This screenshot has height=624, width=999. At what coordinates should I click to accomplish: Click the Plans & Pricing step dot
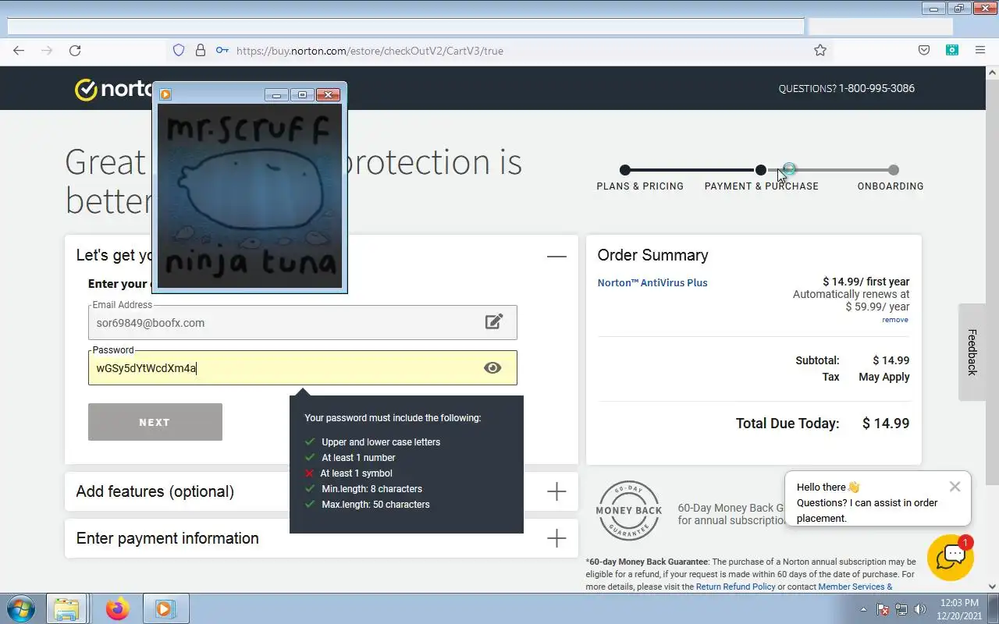click(625, 170)
